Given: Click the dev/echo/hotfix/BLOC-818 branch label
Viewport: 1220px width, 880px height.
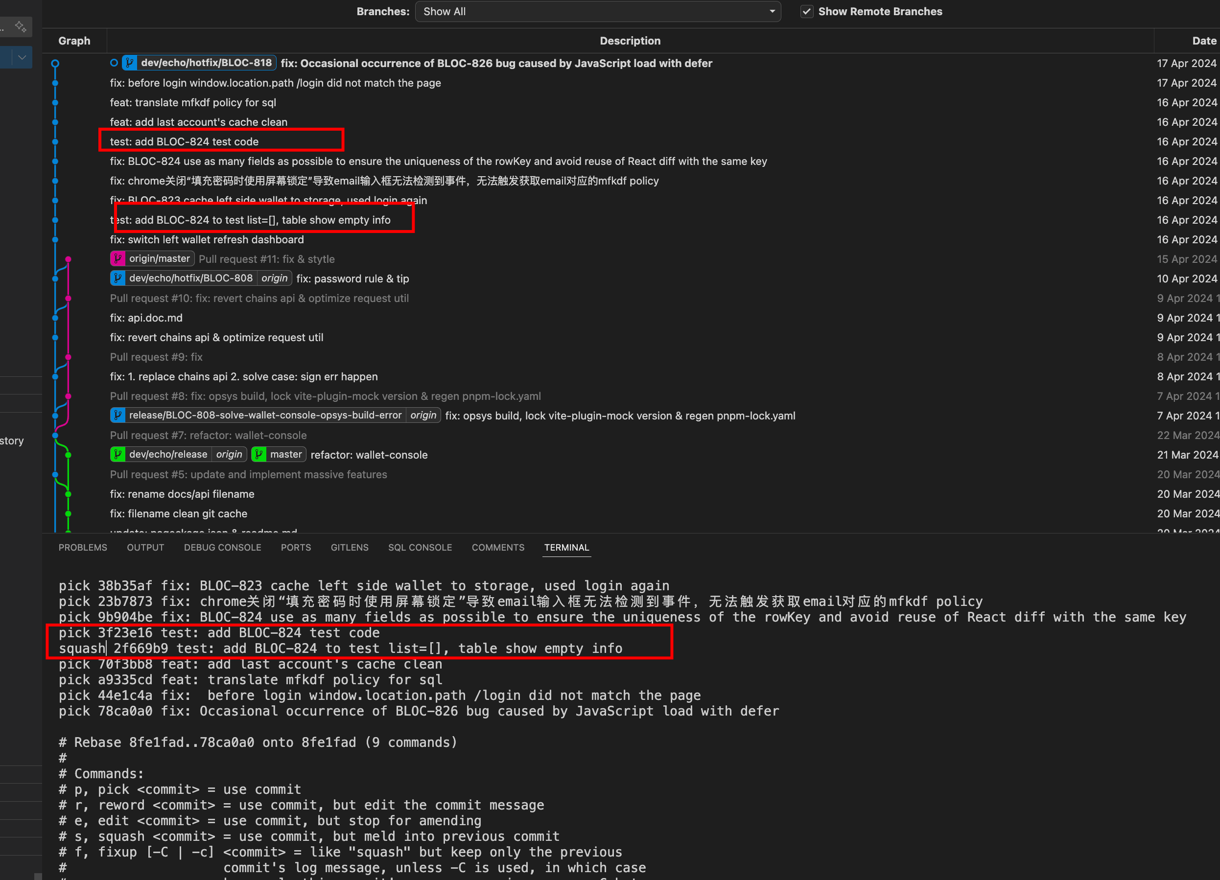Looking at the screenshot, I should tap(206, 63).
